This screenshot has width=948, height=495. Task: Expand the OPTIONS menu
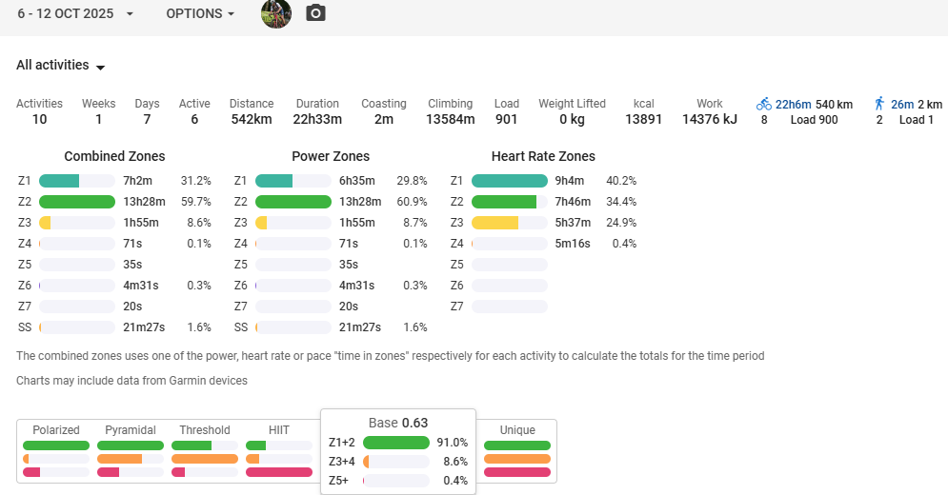click(x=200, y=14)
